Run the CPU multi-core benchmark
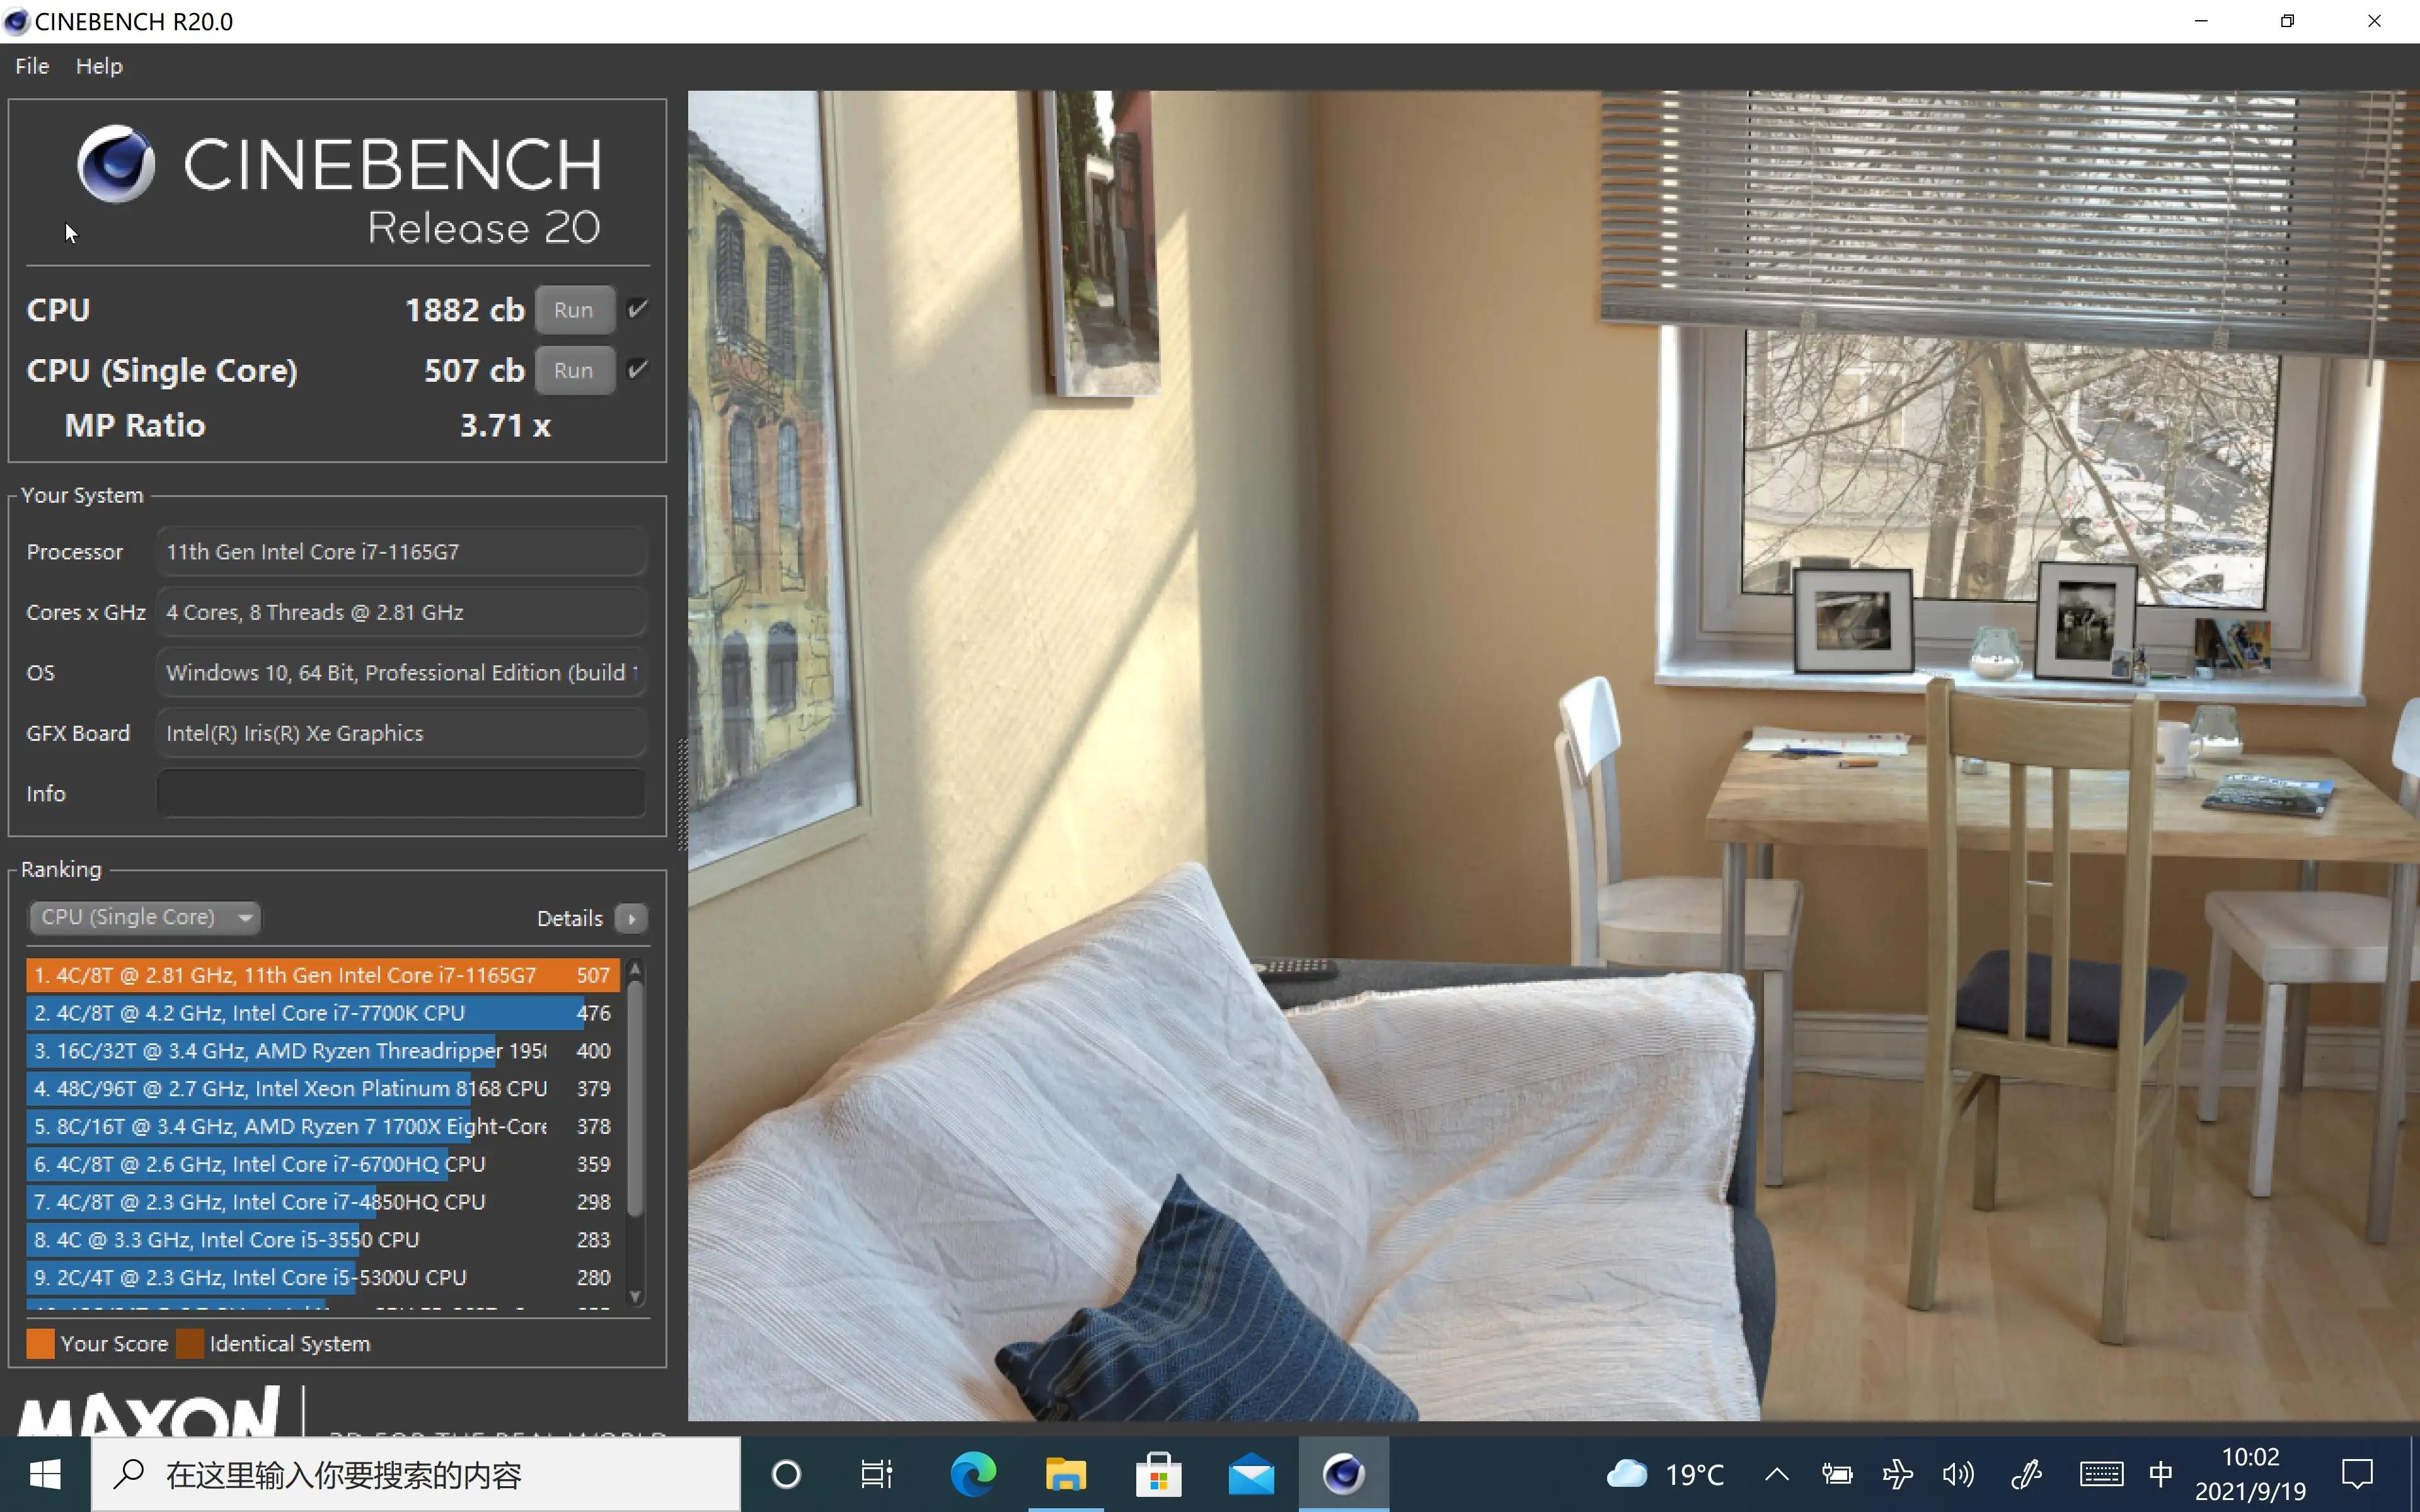The width and height of the screenshot is (2420, 1512). (574, 310)
